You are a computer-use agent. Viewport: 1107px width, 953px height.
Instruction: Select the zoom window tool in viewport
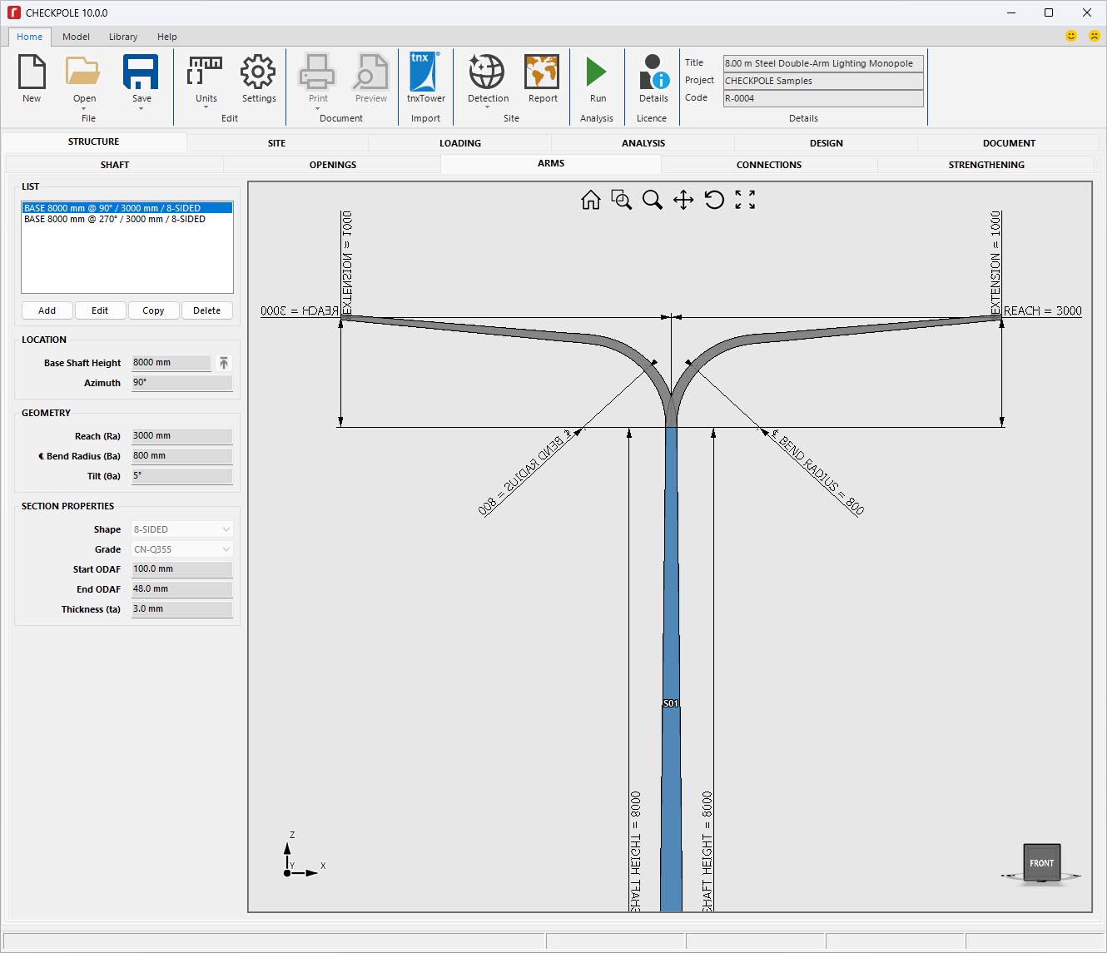coord(621,200)
